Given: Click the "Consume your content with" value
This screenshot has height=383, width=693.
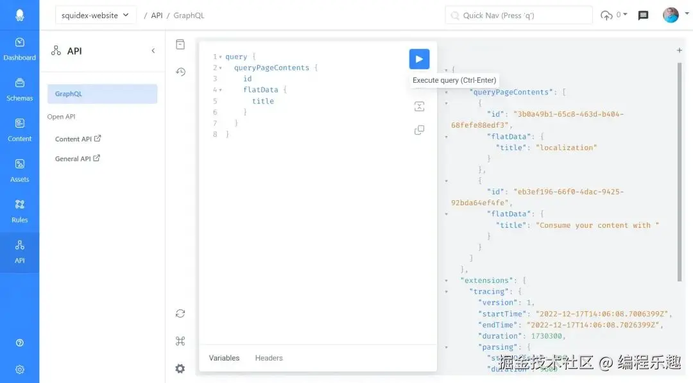Looking at the screenshot, I should point(597,225).
